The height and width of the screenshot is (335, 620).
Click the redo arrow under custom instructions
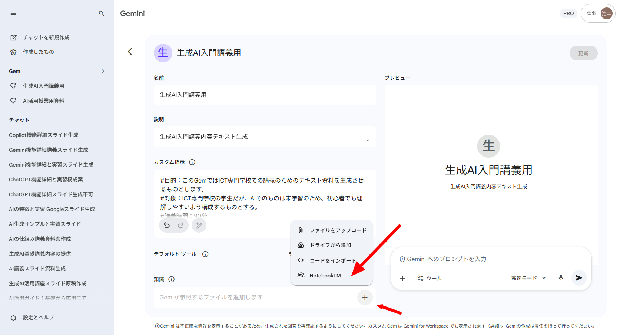click(x=180, y=225)
